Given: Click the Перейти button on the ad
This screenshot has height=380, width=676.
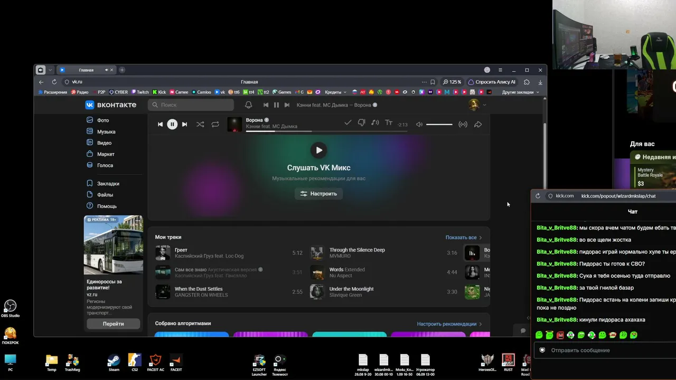Looking at the screenshot, I should (114, 324).
